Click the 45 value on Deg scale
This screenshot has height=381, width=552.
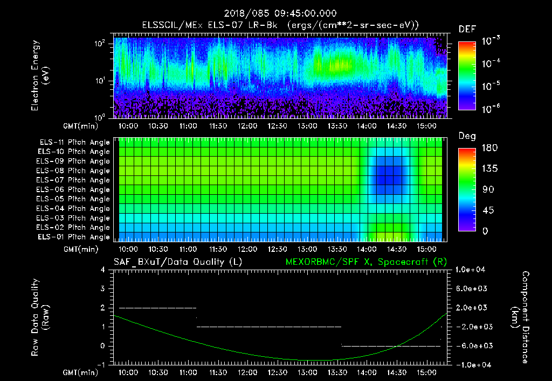pyautogui.click(x=488, y=210)
